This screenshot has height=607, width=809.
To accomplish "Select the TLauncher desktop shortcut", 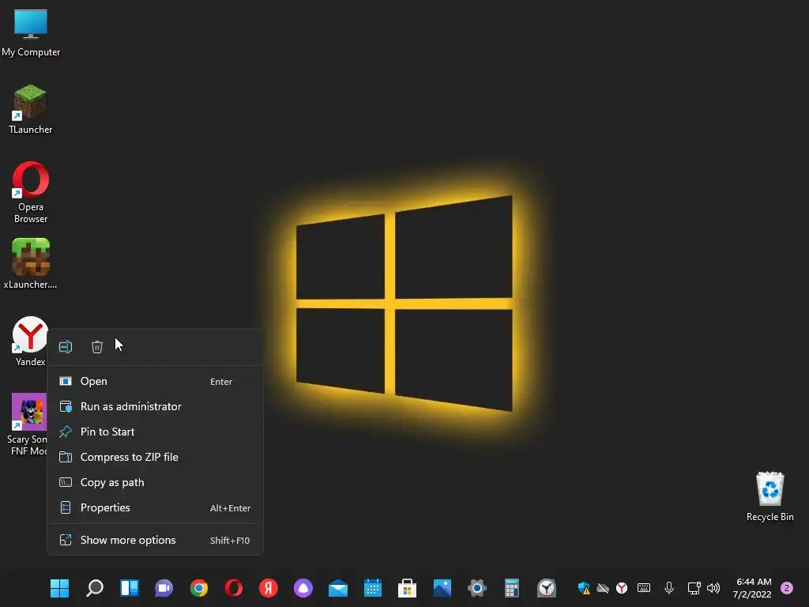I will [x=31, y=109].
